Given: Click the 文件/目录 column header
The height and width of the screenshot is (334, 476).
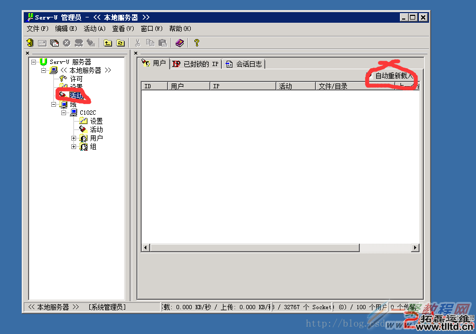Looking at the screenshot, I should click(333, 86).
